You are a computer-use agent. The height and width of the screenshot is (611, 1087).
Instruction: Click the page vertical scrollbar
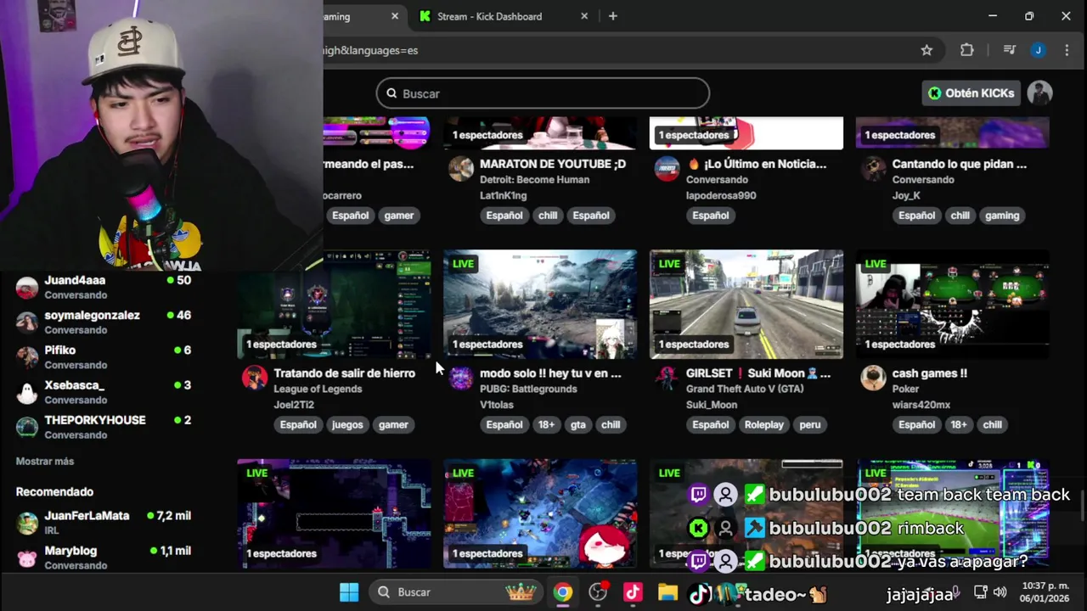(x=1083, y=506)
